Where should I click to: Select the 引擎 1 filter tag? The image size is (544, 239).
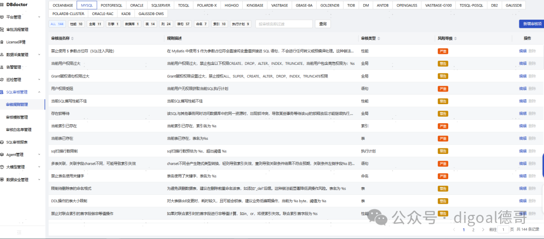pyautogui.click(x=113, y=24)
